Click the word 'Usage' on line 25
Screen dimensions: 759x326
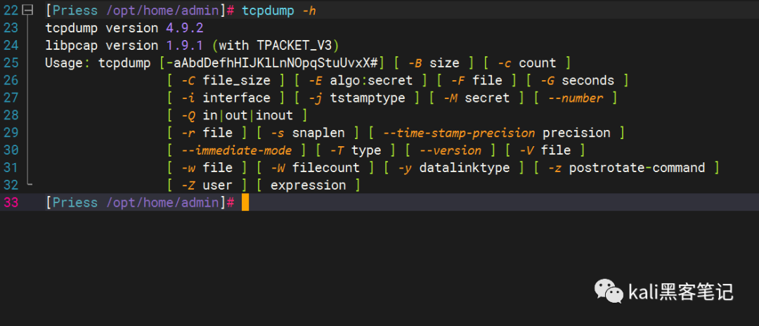point(64,63)
